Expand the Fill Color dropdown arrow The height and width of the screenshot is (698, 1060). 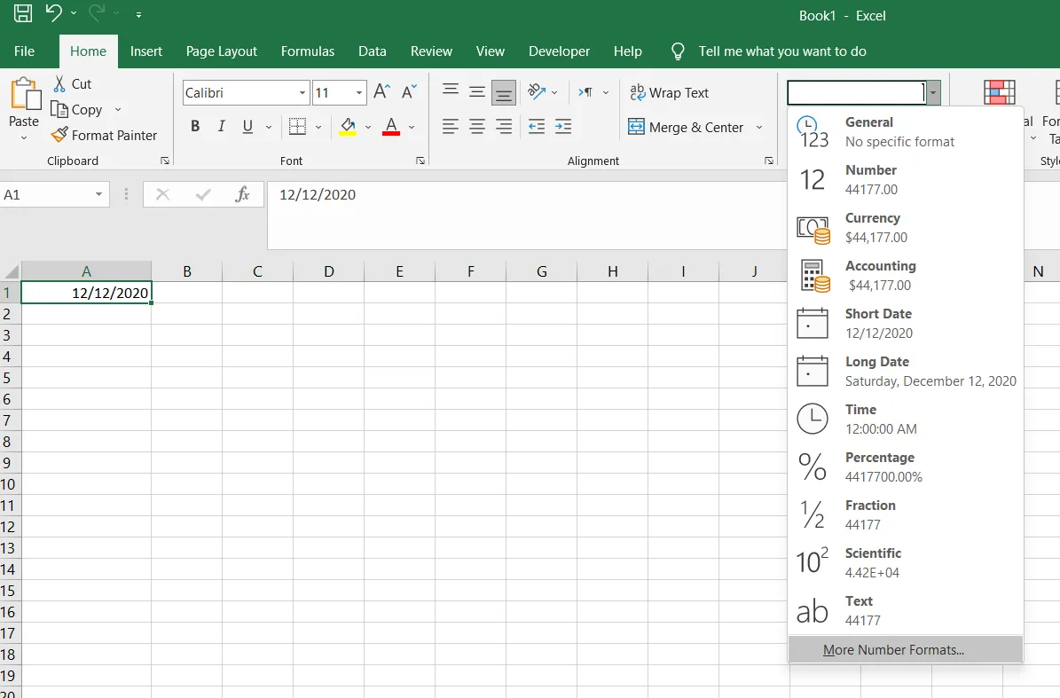click(368, 127)
